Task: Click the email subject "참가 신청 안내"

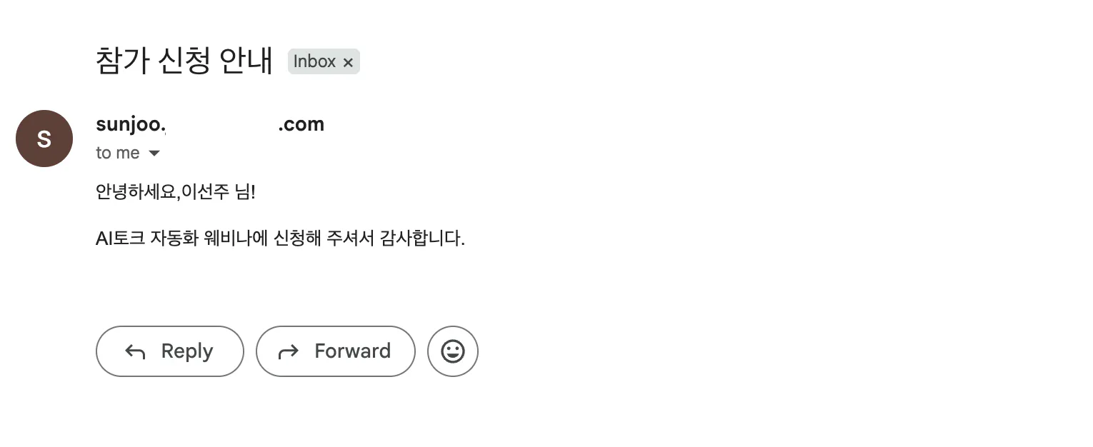Action: tap(184, 61)
